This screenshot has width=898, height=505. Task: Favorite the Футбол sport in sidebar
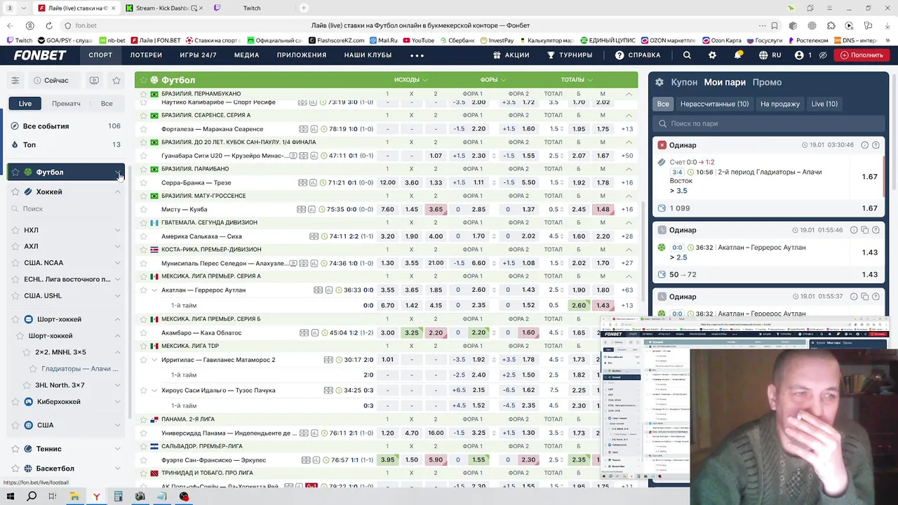(x=15, y=172)
